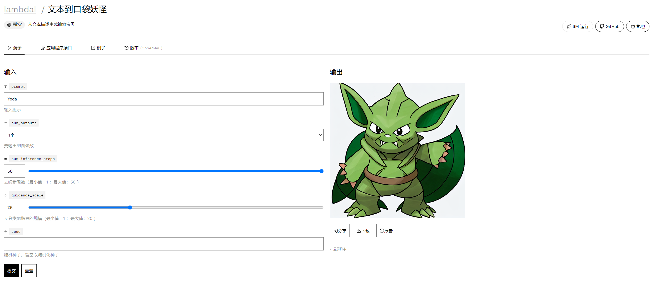Expand the 显示日志 log section

[339, 249]
